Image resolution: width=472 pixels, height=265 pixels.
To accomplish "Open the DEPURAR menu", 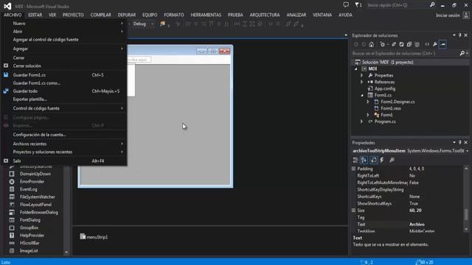I will tap(126, 15).
